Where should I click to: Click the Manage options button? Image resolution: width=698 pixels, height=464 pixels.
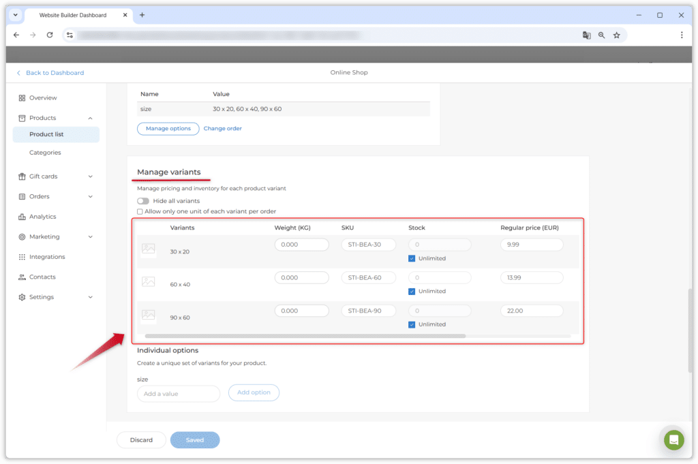[x=168, y=129]
